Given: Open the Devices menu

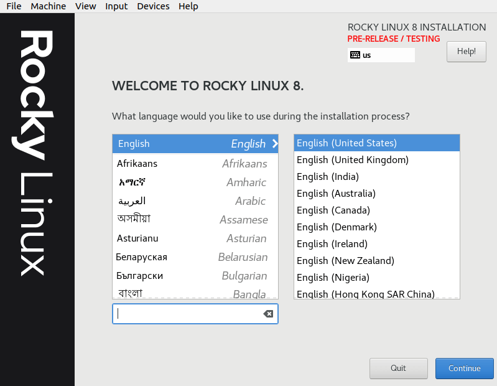Looking at the screenshot, I should [x=153, y=6].
